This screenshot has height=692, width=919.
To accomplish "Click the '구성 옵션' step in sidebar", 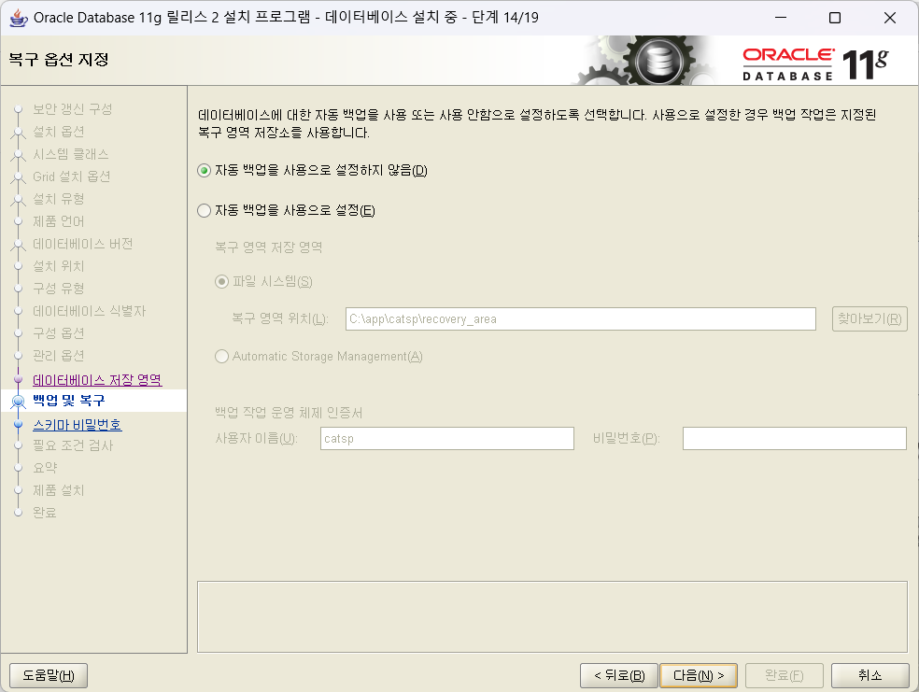I will pos(59,332).
